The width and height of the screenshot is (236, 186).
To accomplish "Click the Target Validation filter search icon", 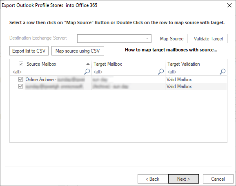I will pos(223,72).
